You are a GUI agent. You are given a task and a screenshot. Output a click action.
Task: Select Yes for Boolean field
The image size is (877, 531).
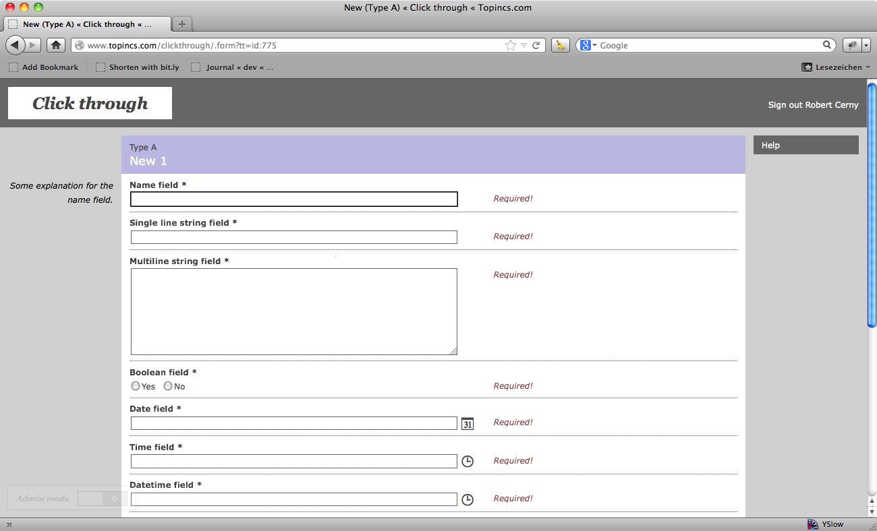coord(136,386)
